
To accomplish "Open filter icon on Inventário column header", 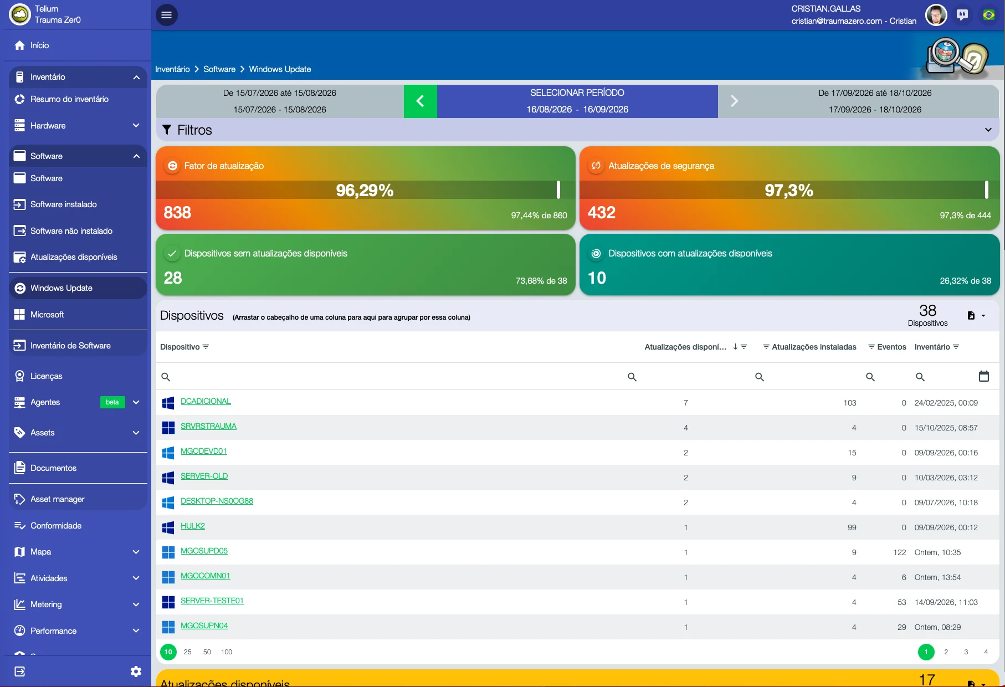I will coord(956,347).
